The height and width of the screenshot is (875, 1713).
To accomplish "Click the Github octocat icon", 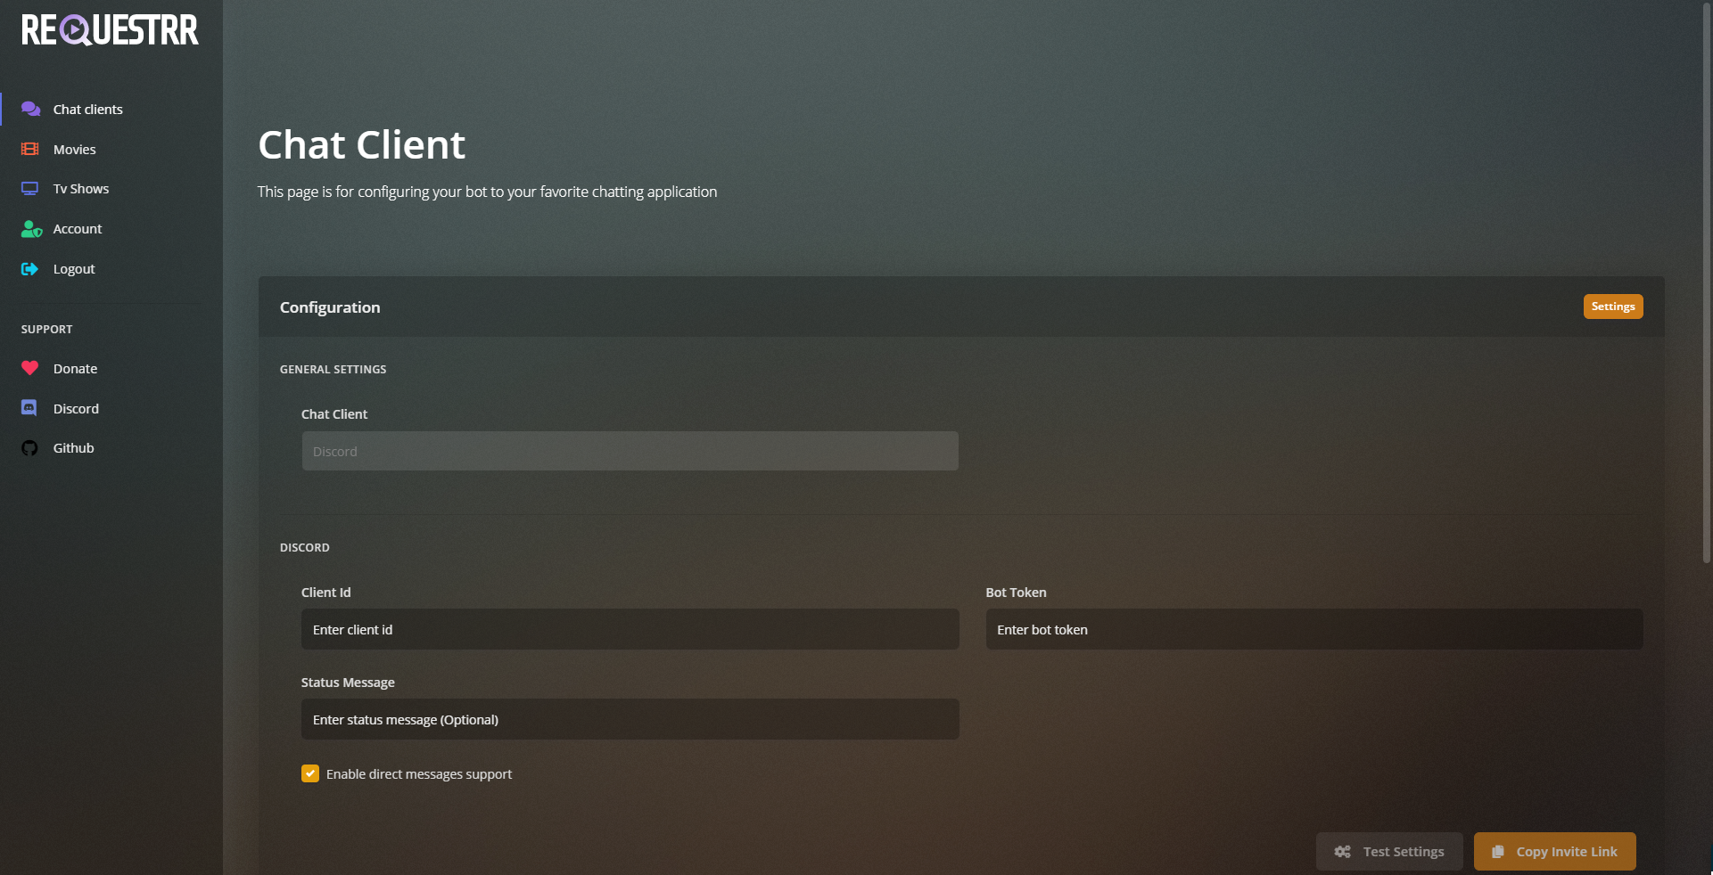I will click(x=30, y=448).
